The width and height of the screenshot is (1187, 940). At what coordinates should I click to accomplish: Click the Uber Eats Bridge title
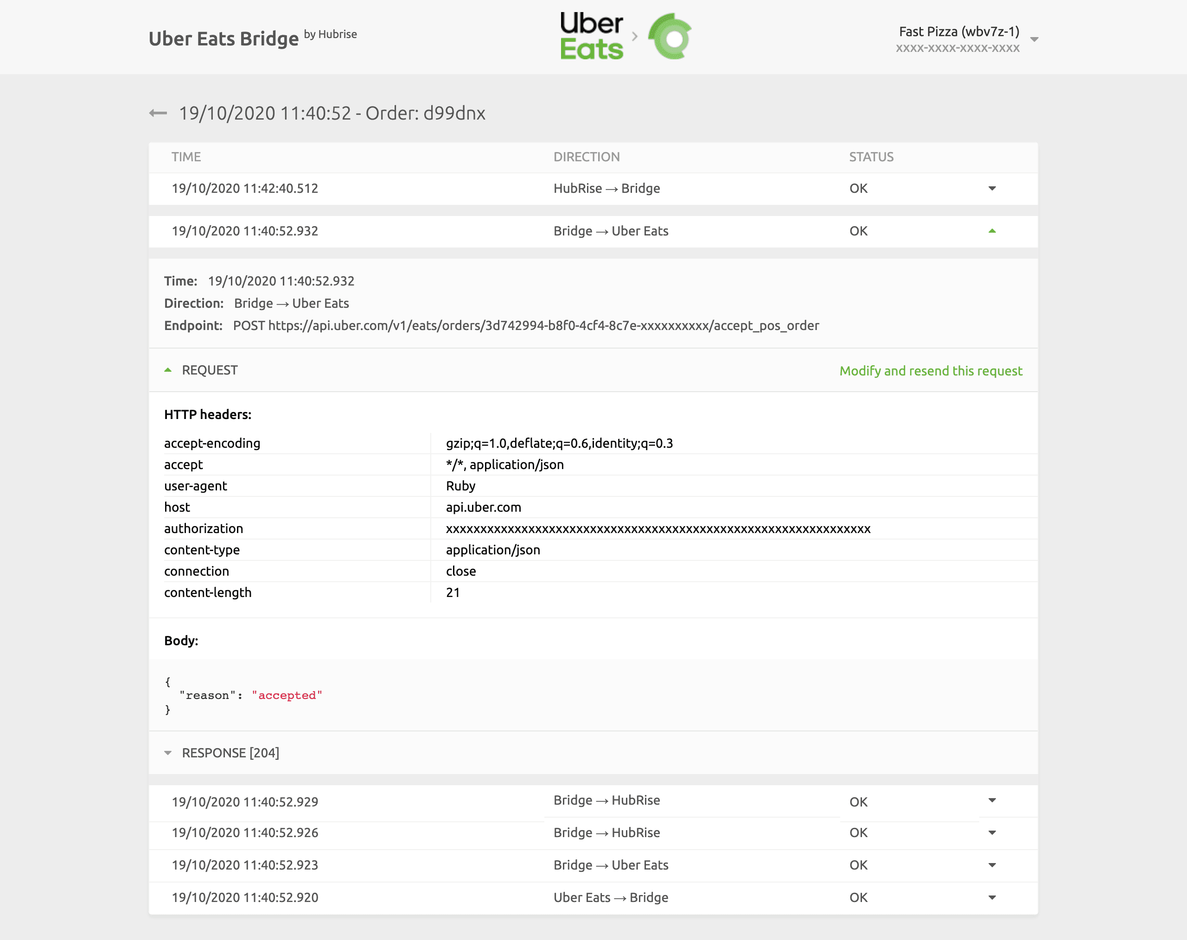(x=223, y=38)
